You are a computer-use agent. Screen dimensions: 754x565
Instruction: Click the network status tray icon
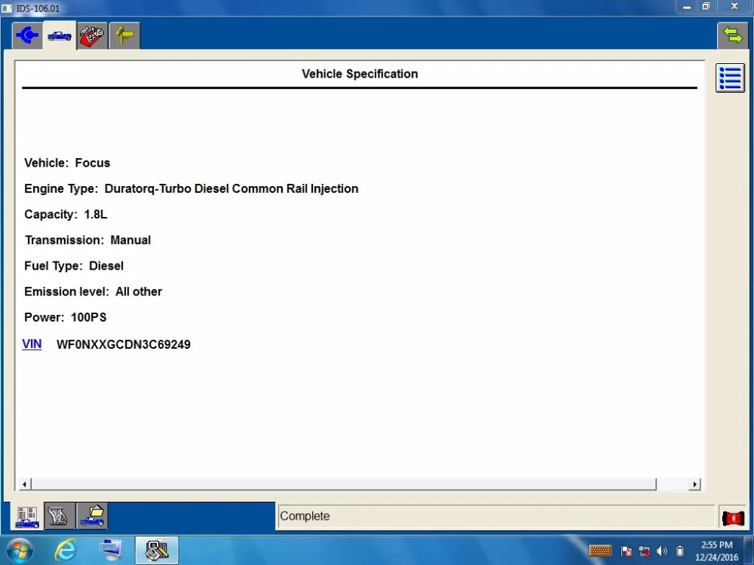[644, 551]
